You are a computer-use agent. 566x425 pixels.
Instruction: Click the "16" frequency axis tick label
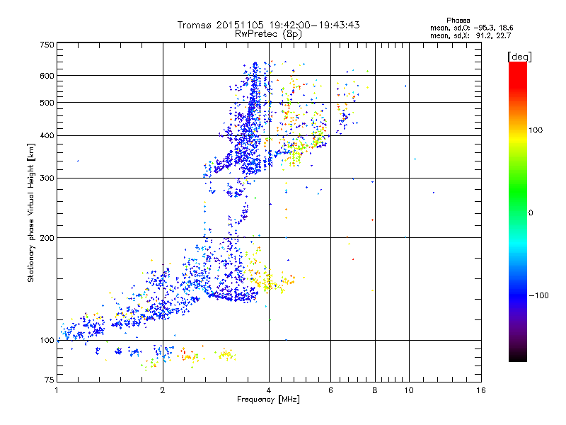481,390
